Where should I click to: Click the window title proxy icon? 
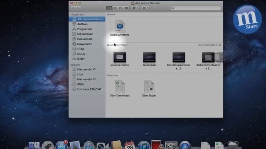(133, 3)
